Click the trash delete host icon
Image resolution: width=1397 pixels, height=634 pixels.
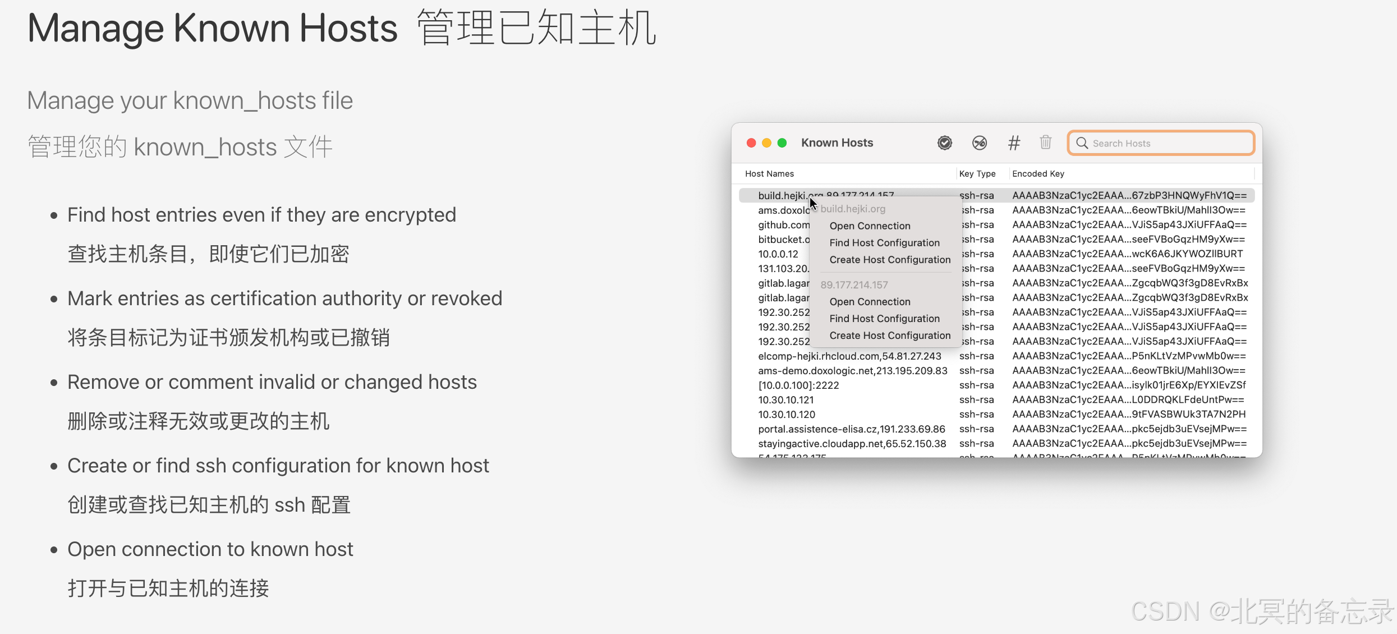click(x=1045, y=143)
